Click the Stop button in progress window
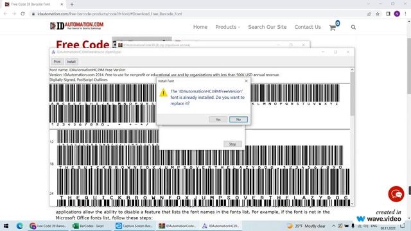The height and width of the screenshot is (231, 411). click(x=232, y=144)
